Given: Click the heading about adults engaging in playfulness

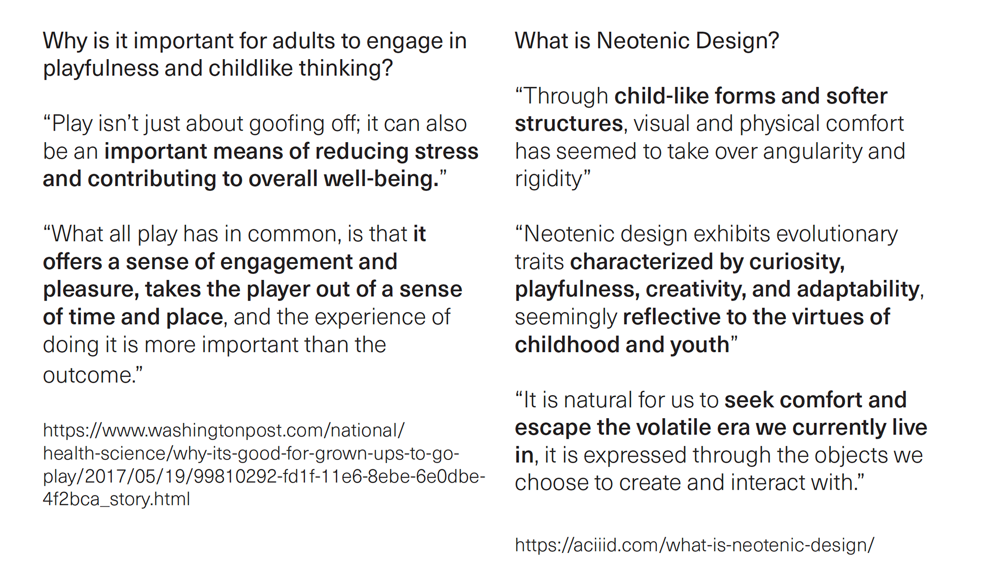Looking at the screenshot, I should pos(255,54).
